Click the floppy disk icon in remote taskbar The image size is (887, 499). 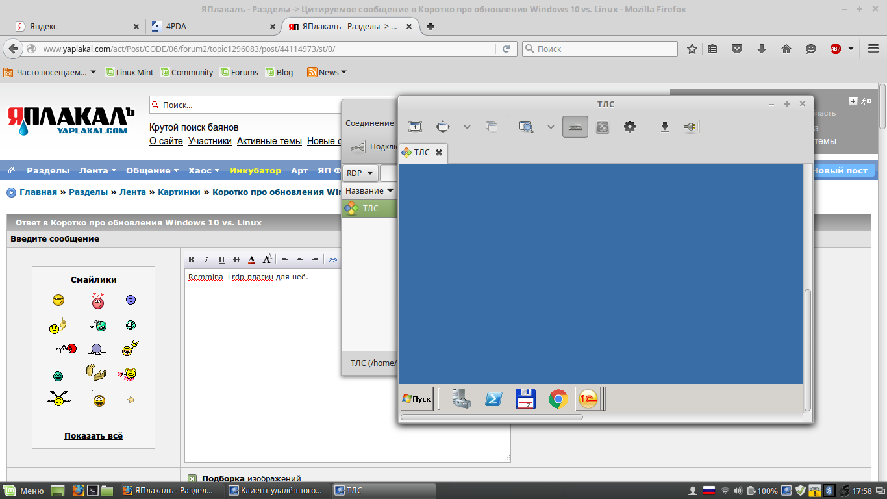click(x=525, y=399)
